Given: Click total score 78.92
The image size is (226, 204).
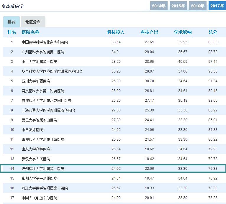Looking at the screenshot, I should point(213,178).
